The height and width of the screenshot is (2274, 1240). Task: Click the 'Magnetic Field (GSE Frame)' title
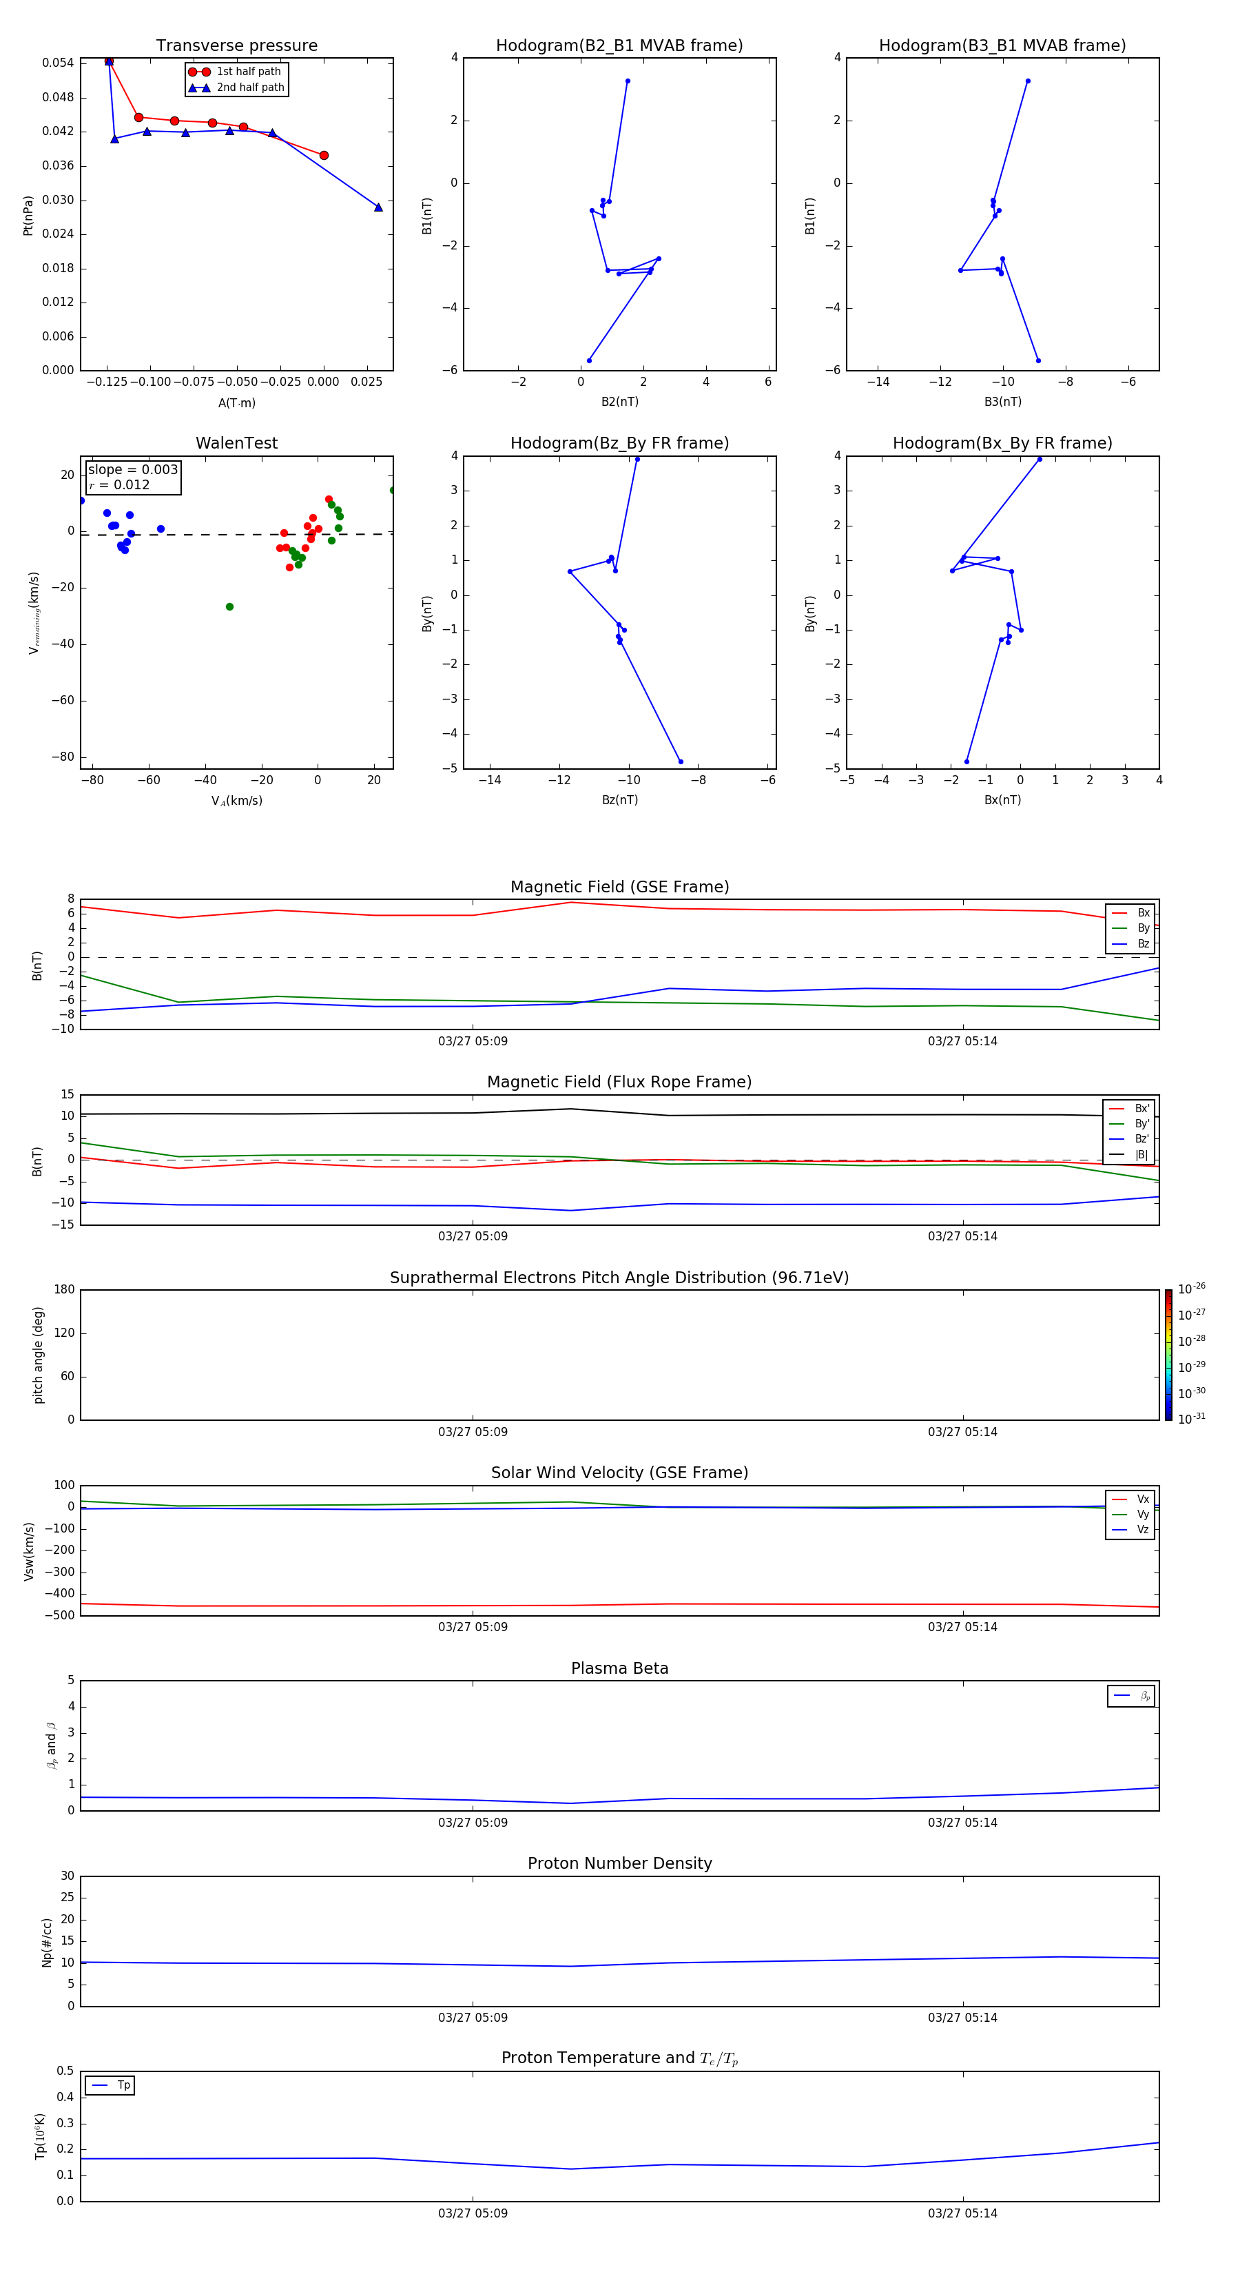[619, 887]
